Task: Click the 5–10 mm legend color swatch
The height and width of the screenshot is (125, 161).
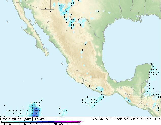Action: click(x=28, y=122)
